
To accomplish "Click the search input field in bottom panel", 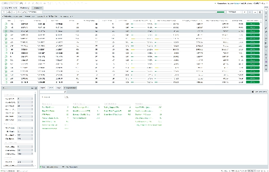I will point(52,92).
